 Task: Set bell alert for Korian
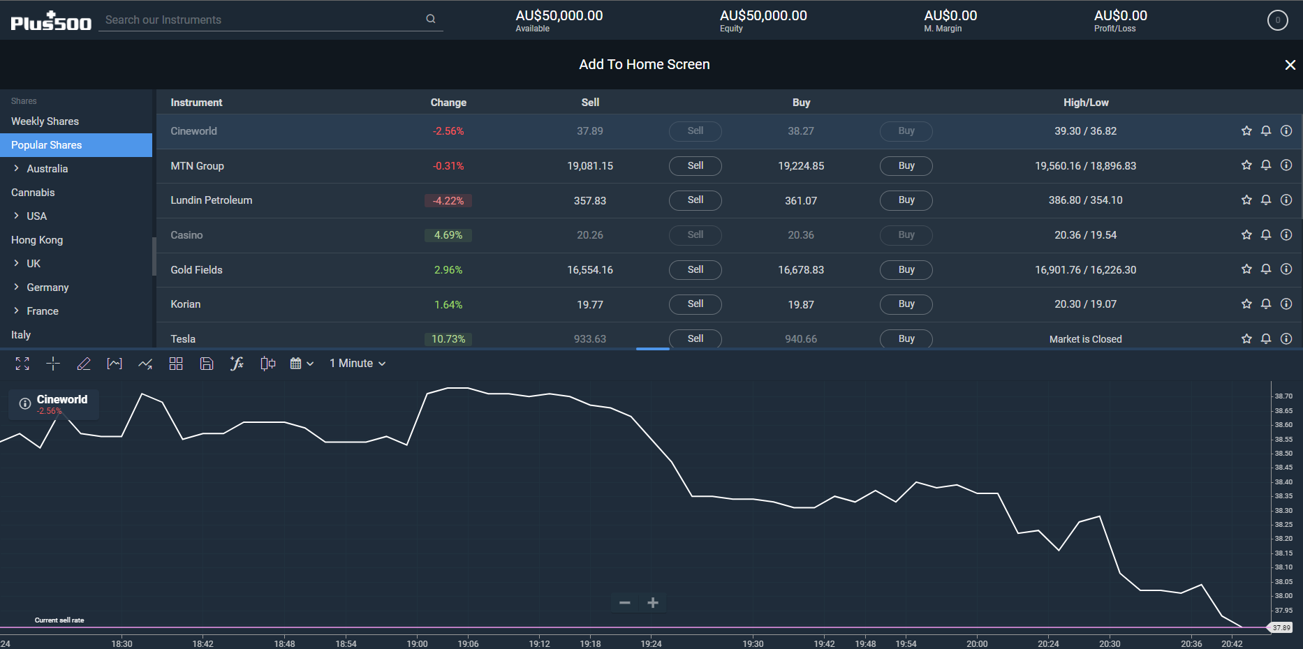[x=1266, y=304]
